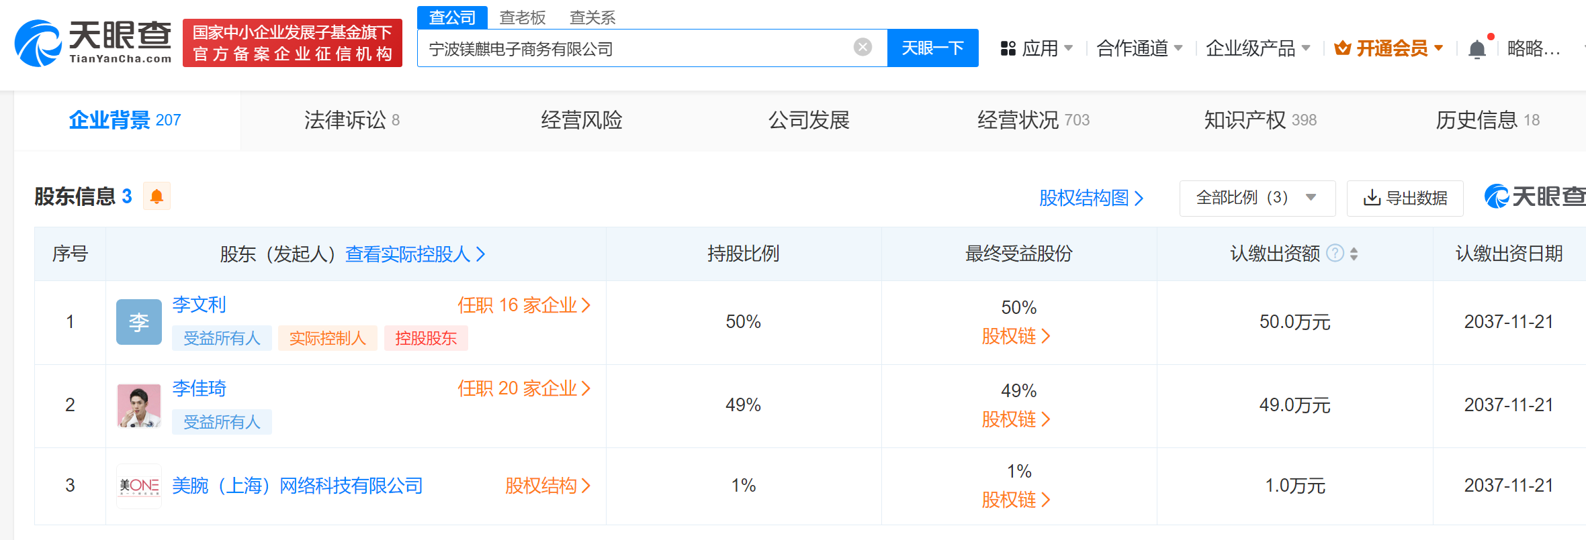The height and width of the screenshot is (540, 1586).
Task: Click the 持股比例 column header
Action: 743,254
